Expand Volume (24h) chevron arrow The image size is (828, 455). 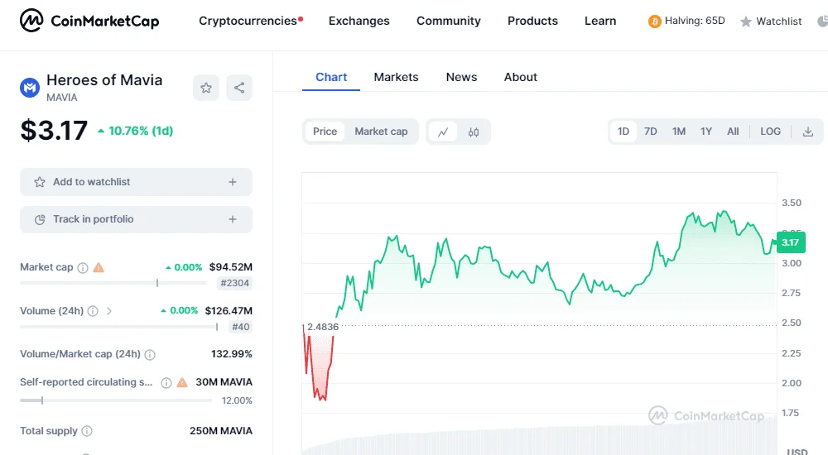click(x=109, y=311)
